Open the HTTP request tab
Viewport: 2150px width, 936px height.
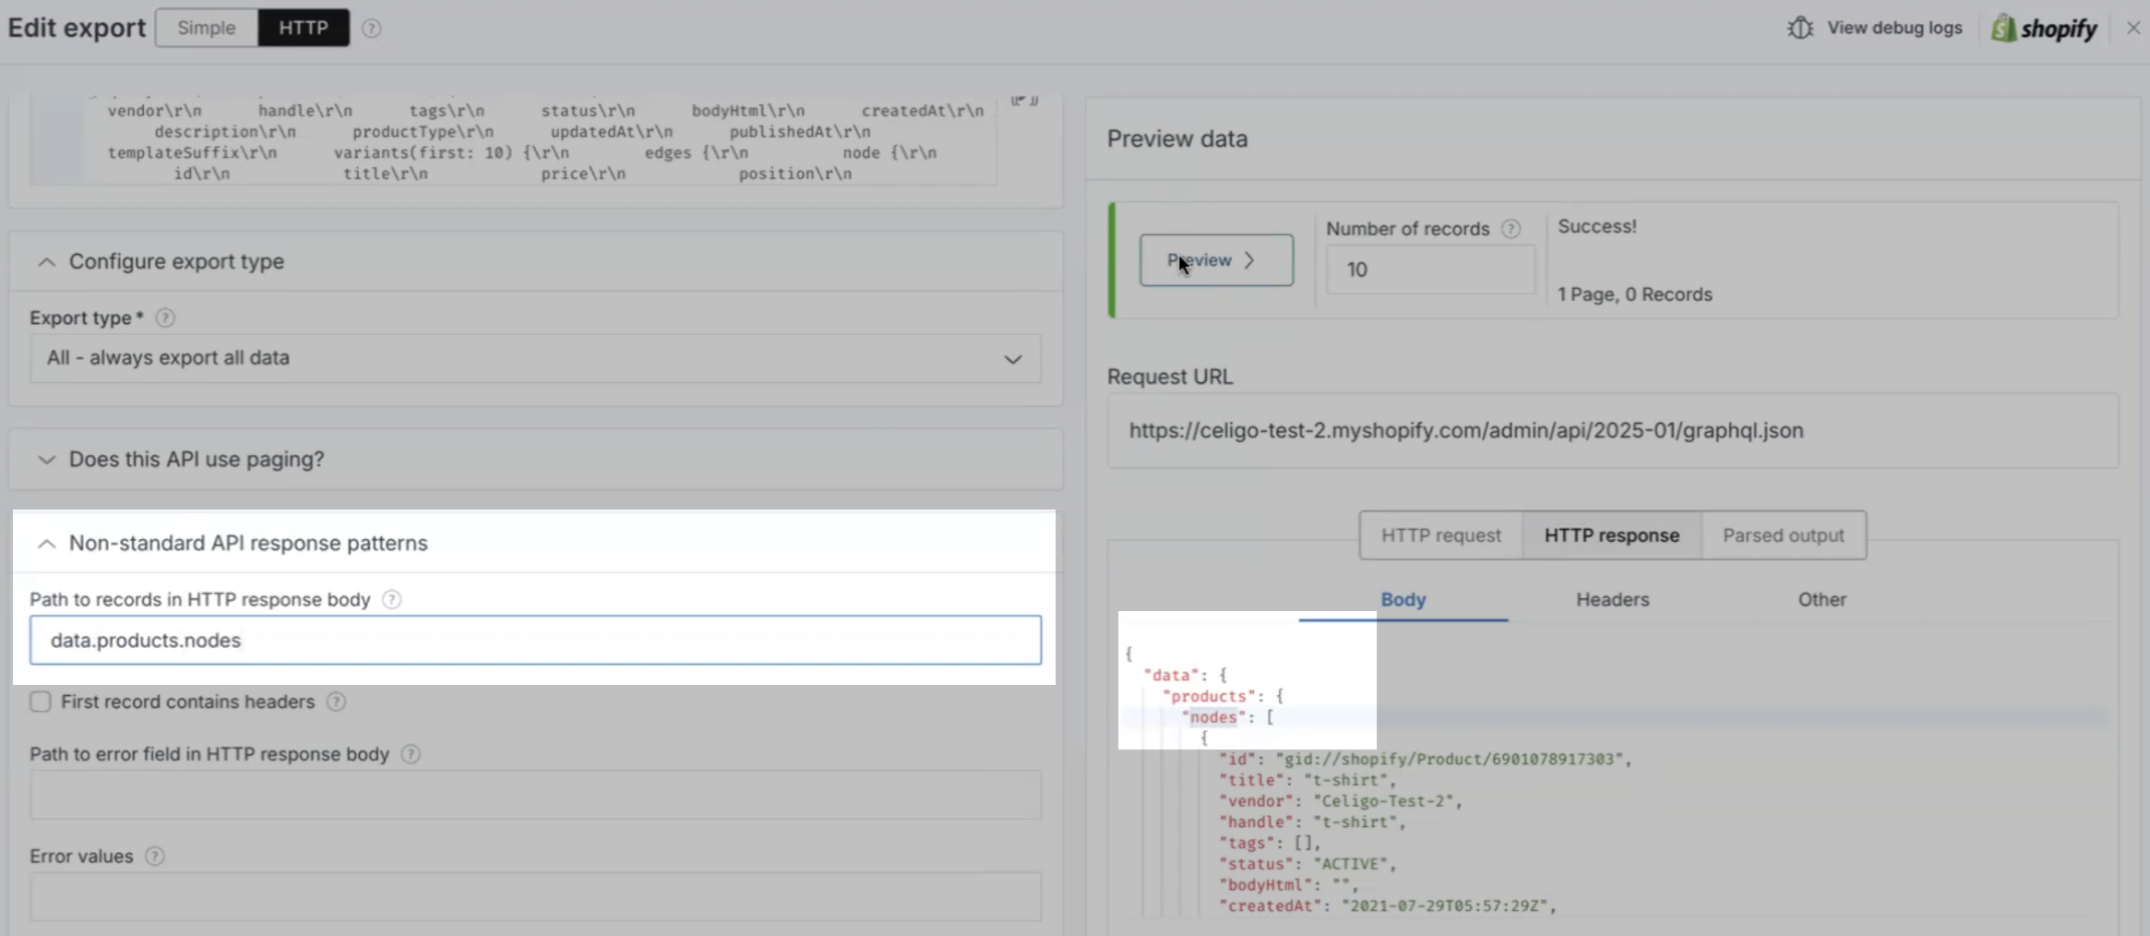pos(1440,535)
